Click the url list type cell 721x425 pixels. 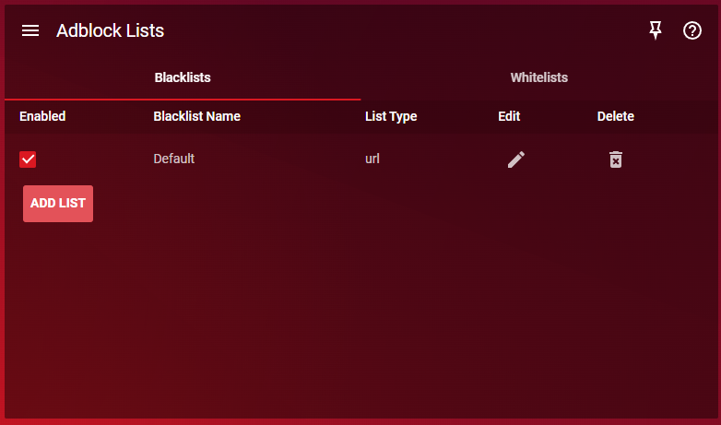[x=372, y=159]
